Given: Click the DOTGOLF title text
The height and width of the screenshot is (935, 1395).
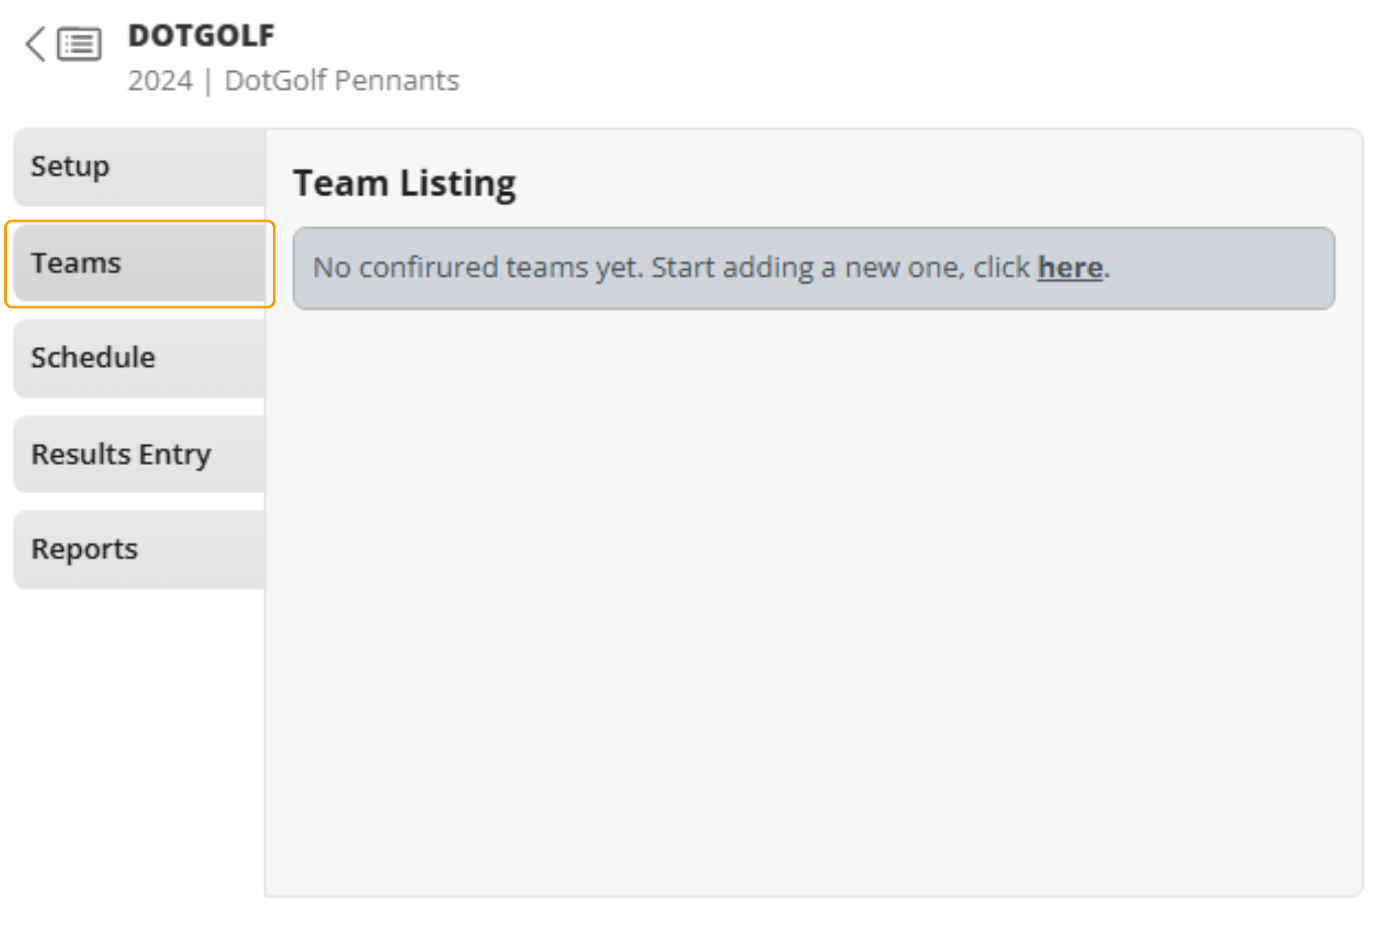Looking at the screenshot, I should [x=201, y=36].
